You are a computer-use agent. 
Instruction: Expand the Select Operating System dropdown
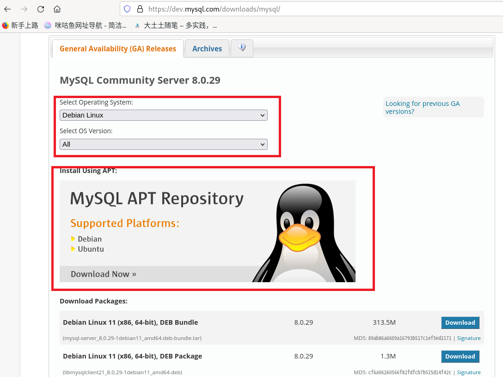click(x=164, y=115)
